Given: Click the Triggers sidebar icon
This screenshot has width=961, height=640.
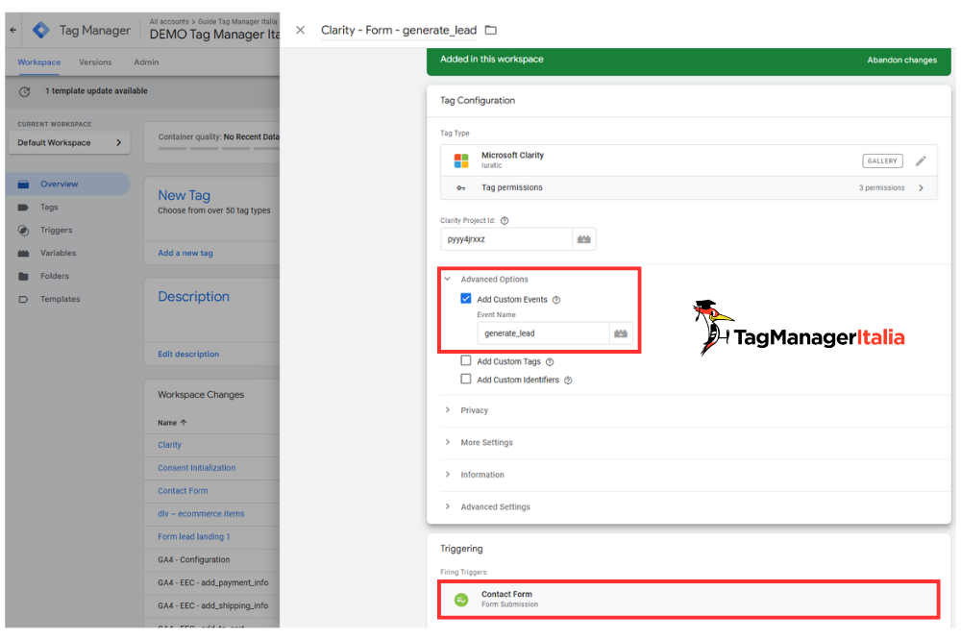Looking at the screenshot, I should [23, 231].
